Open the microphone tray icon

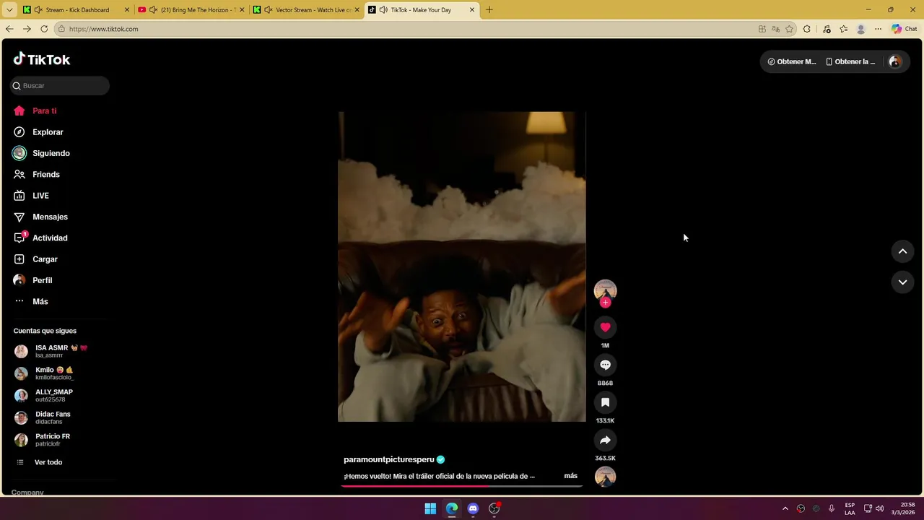(832, 508)
